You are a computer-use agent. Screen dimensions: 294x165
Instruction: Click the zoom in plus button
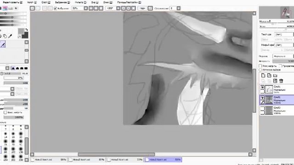point(96,8)
